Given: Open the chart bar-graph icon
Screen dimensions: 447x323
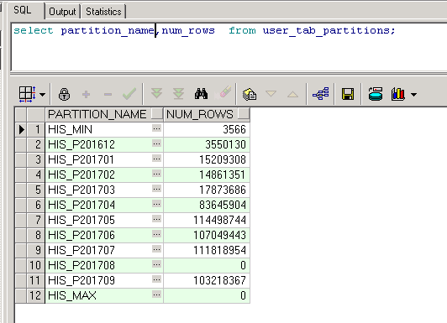Looking at the screenshot, I should point(398,94).
